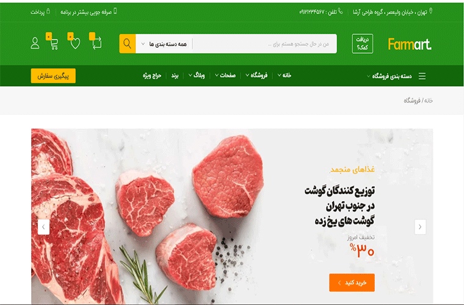Expand the همه دسته بندی ها dropdown

pos(165,44)
